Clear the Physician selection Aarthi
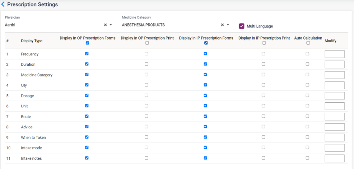The image size is (354, 169). click(105, 25)
